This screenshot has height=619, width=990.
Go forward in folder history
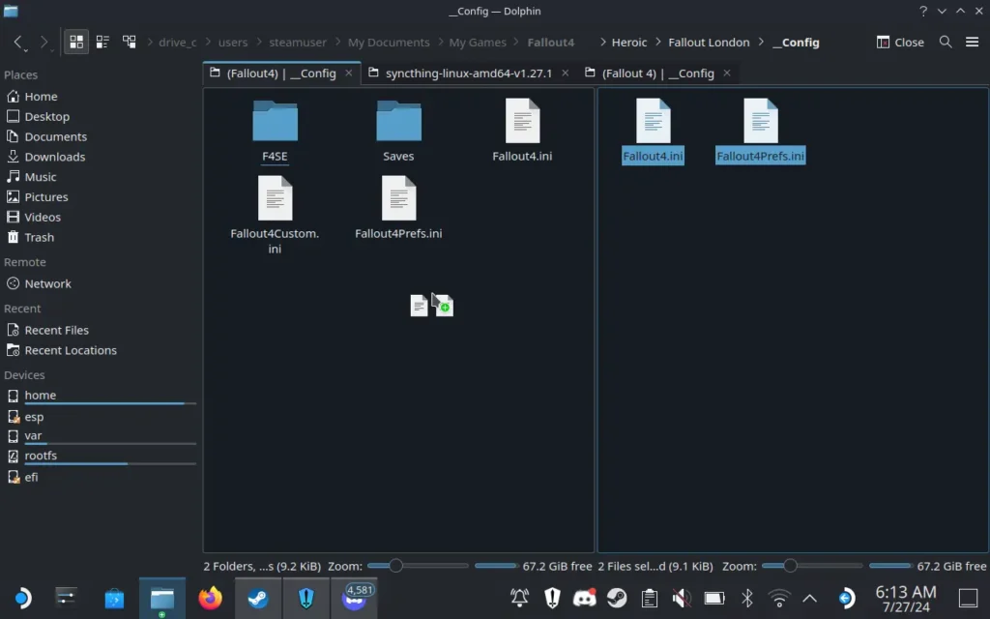click(44, 43)
